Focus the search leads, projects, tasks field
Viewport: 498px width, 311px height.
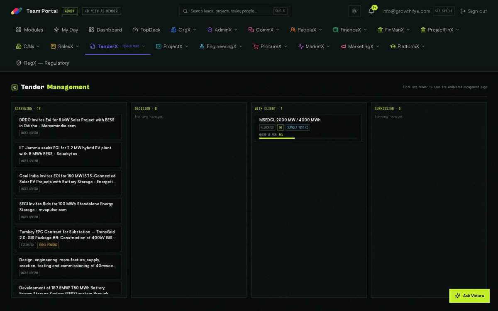coord(234,11)
